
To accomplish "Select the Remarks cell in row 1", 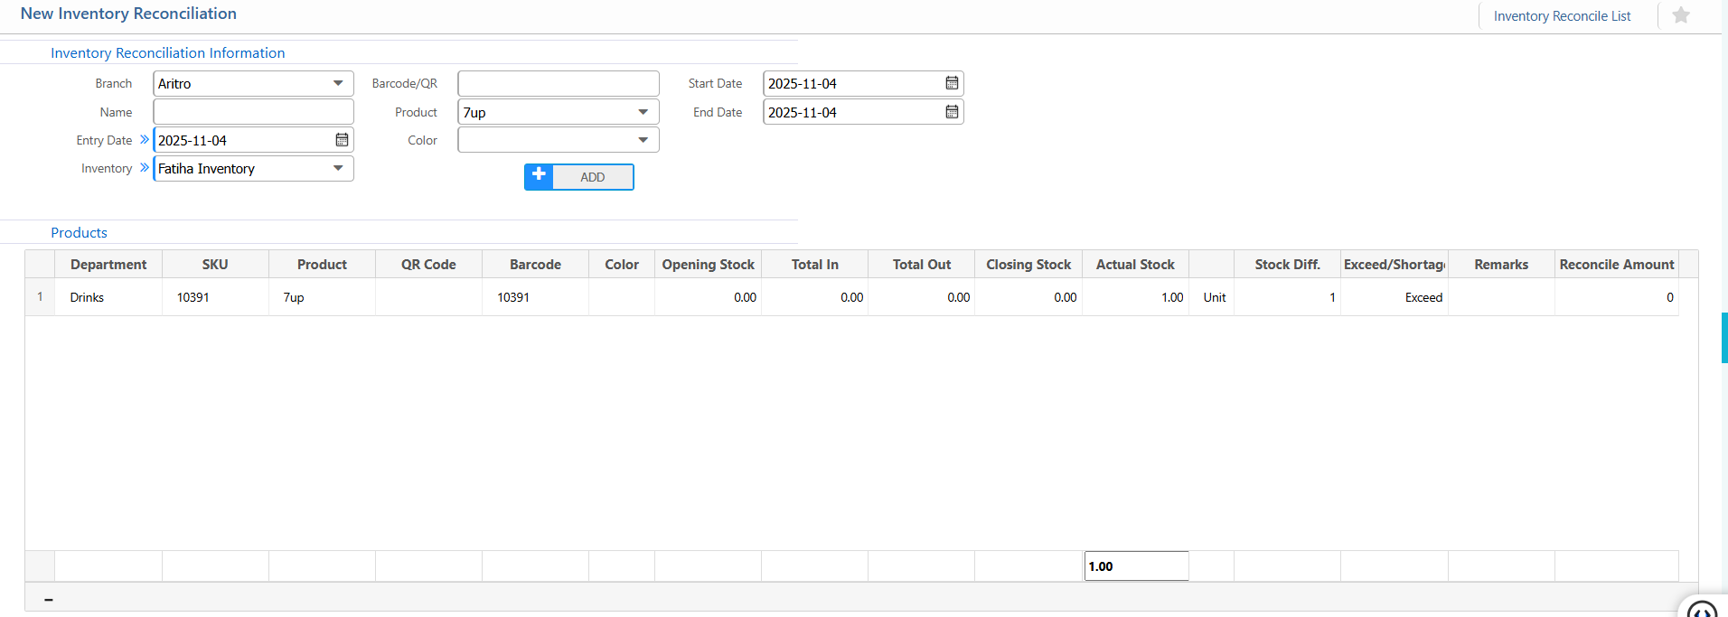I will coord(1500,297).
